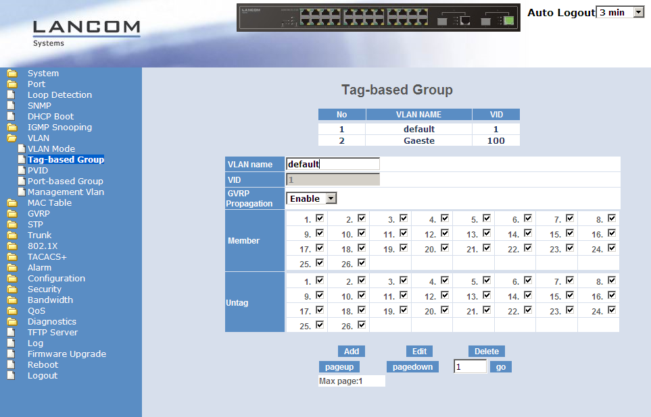Screen dimensions: 651x417
Task: Click the Add button
Action: tap(351, 352)
